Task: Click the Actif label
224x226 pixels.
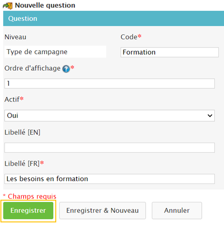Action: (12, 100)
